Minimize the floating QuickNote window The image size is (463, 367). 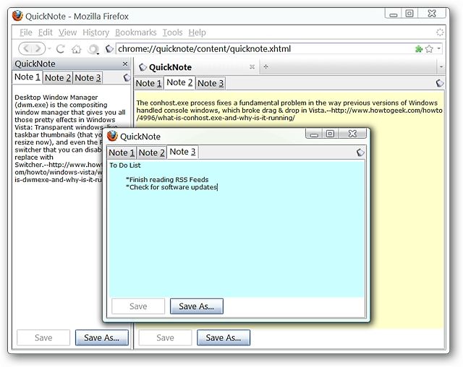point(314,134)
